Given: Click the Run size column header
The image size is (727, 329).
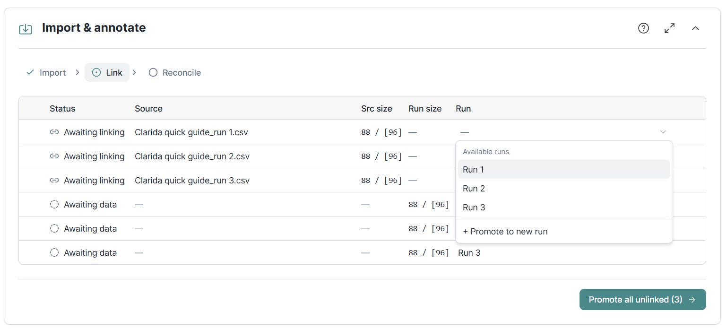Looking at the screenshot, I should (x=425, y=108).
